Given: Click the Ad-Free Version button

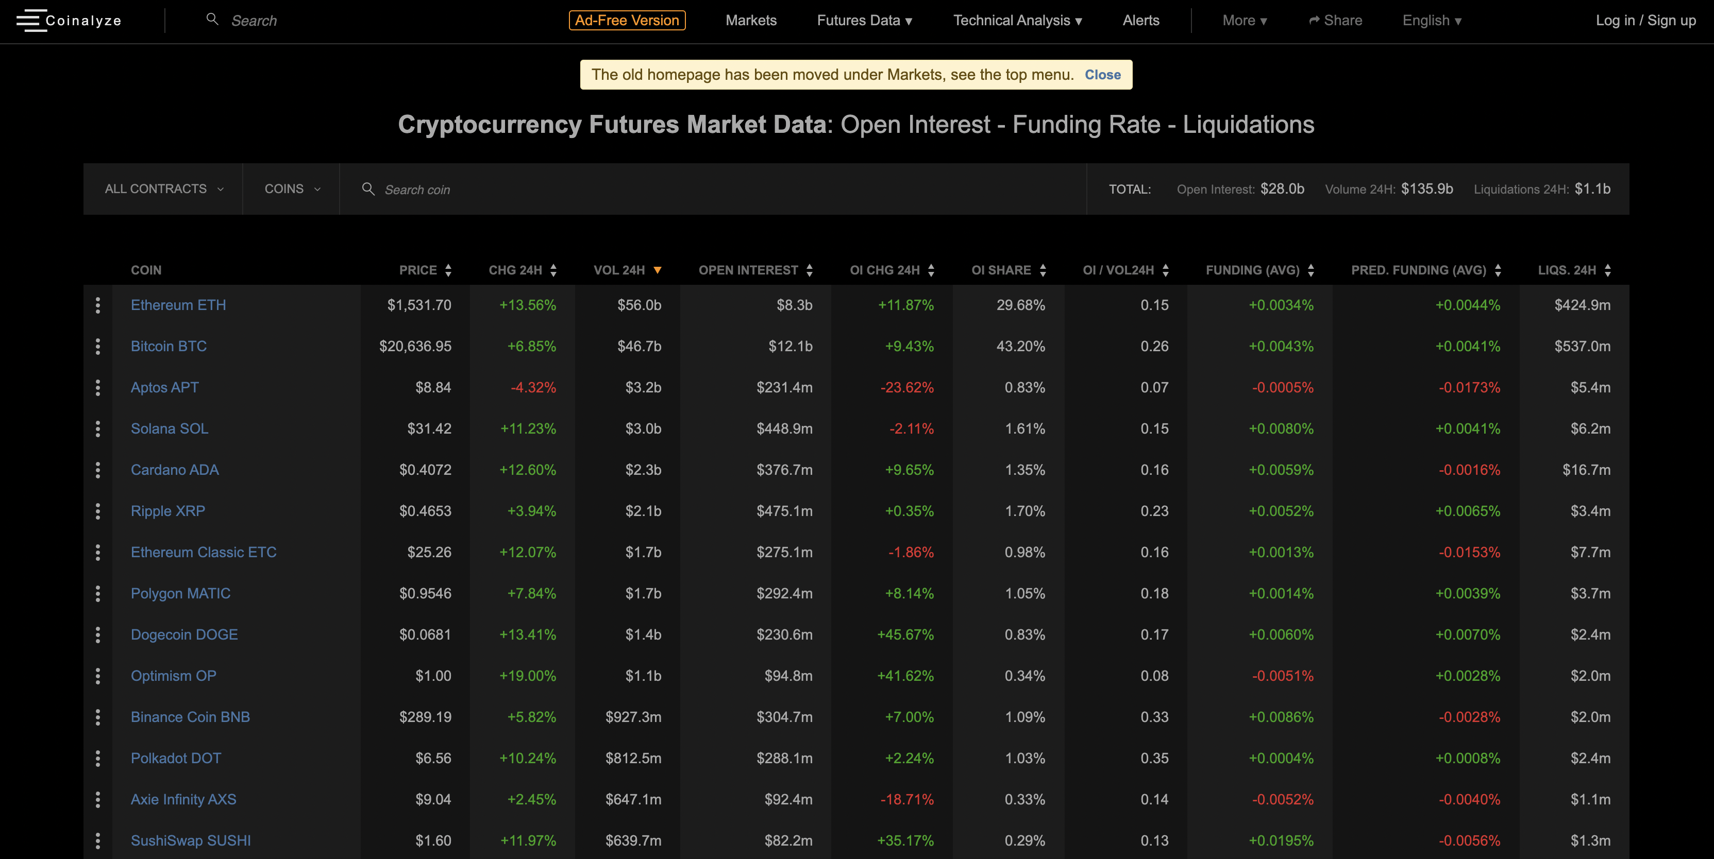Looking at the screenshot, I should pyautogui.click(x=627, y=21).
